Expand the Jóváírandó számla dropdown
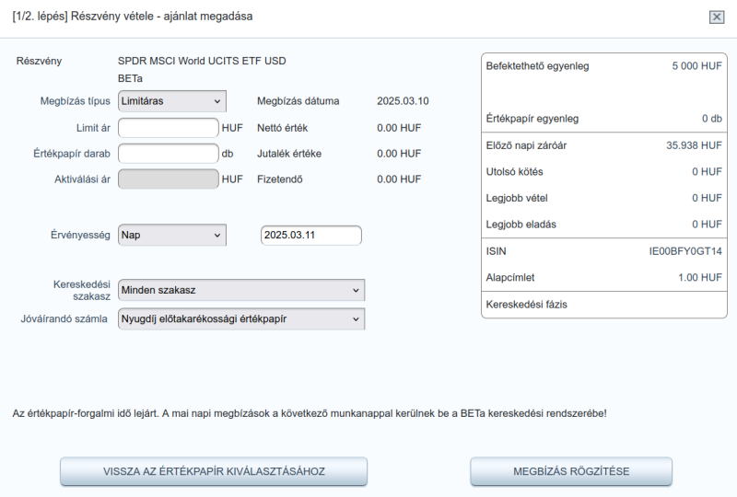Image resolution: width=737 pixels, height=497 pixels. [x=241, y=319]
